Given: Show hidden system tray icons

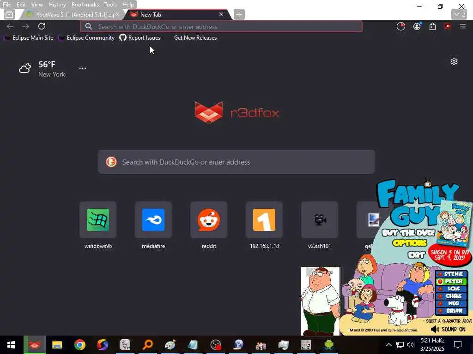Looking at the screenshot, I should (388, 345).
